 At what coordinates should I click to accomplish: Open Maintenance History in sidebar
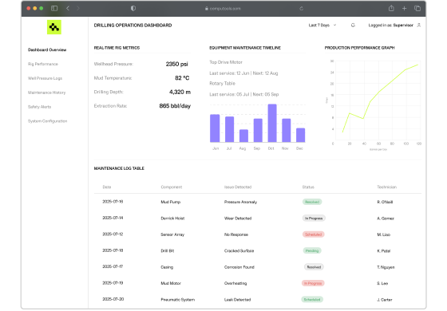coord(47,93)
